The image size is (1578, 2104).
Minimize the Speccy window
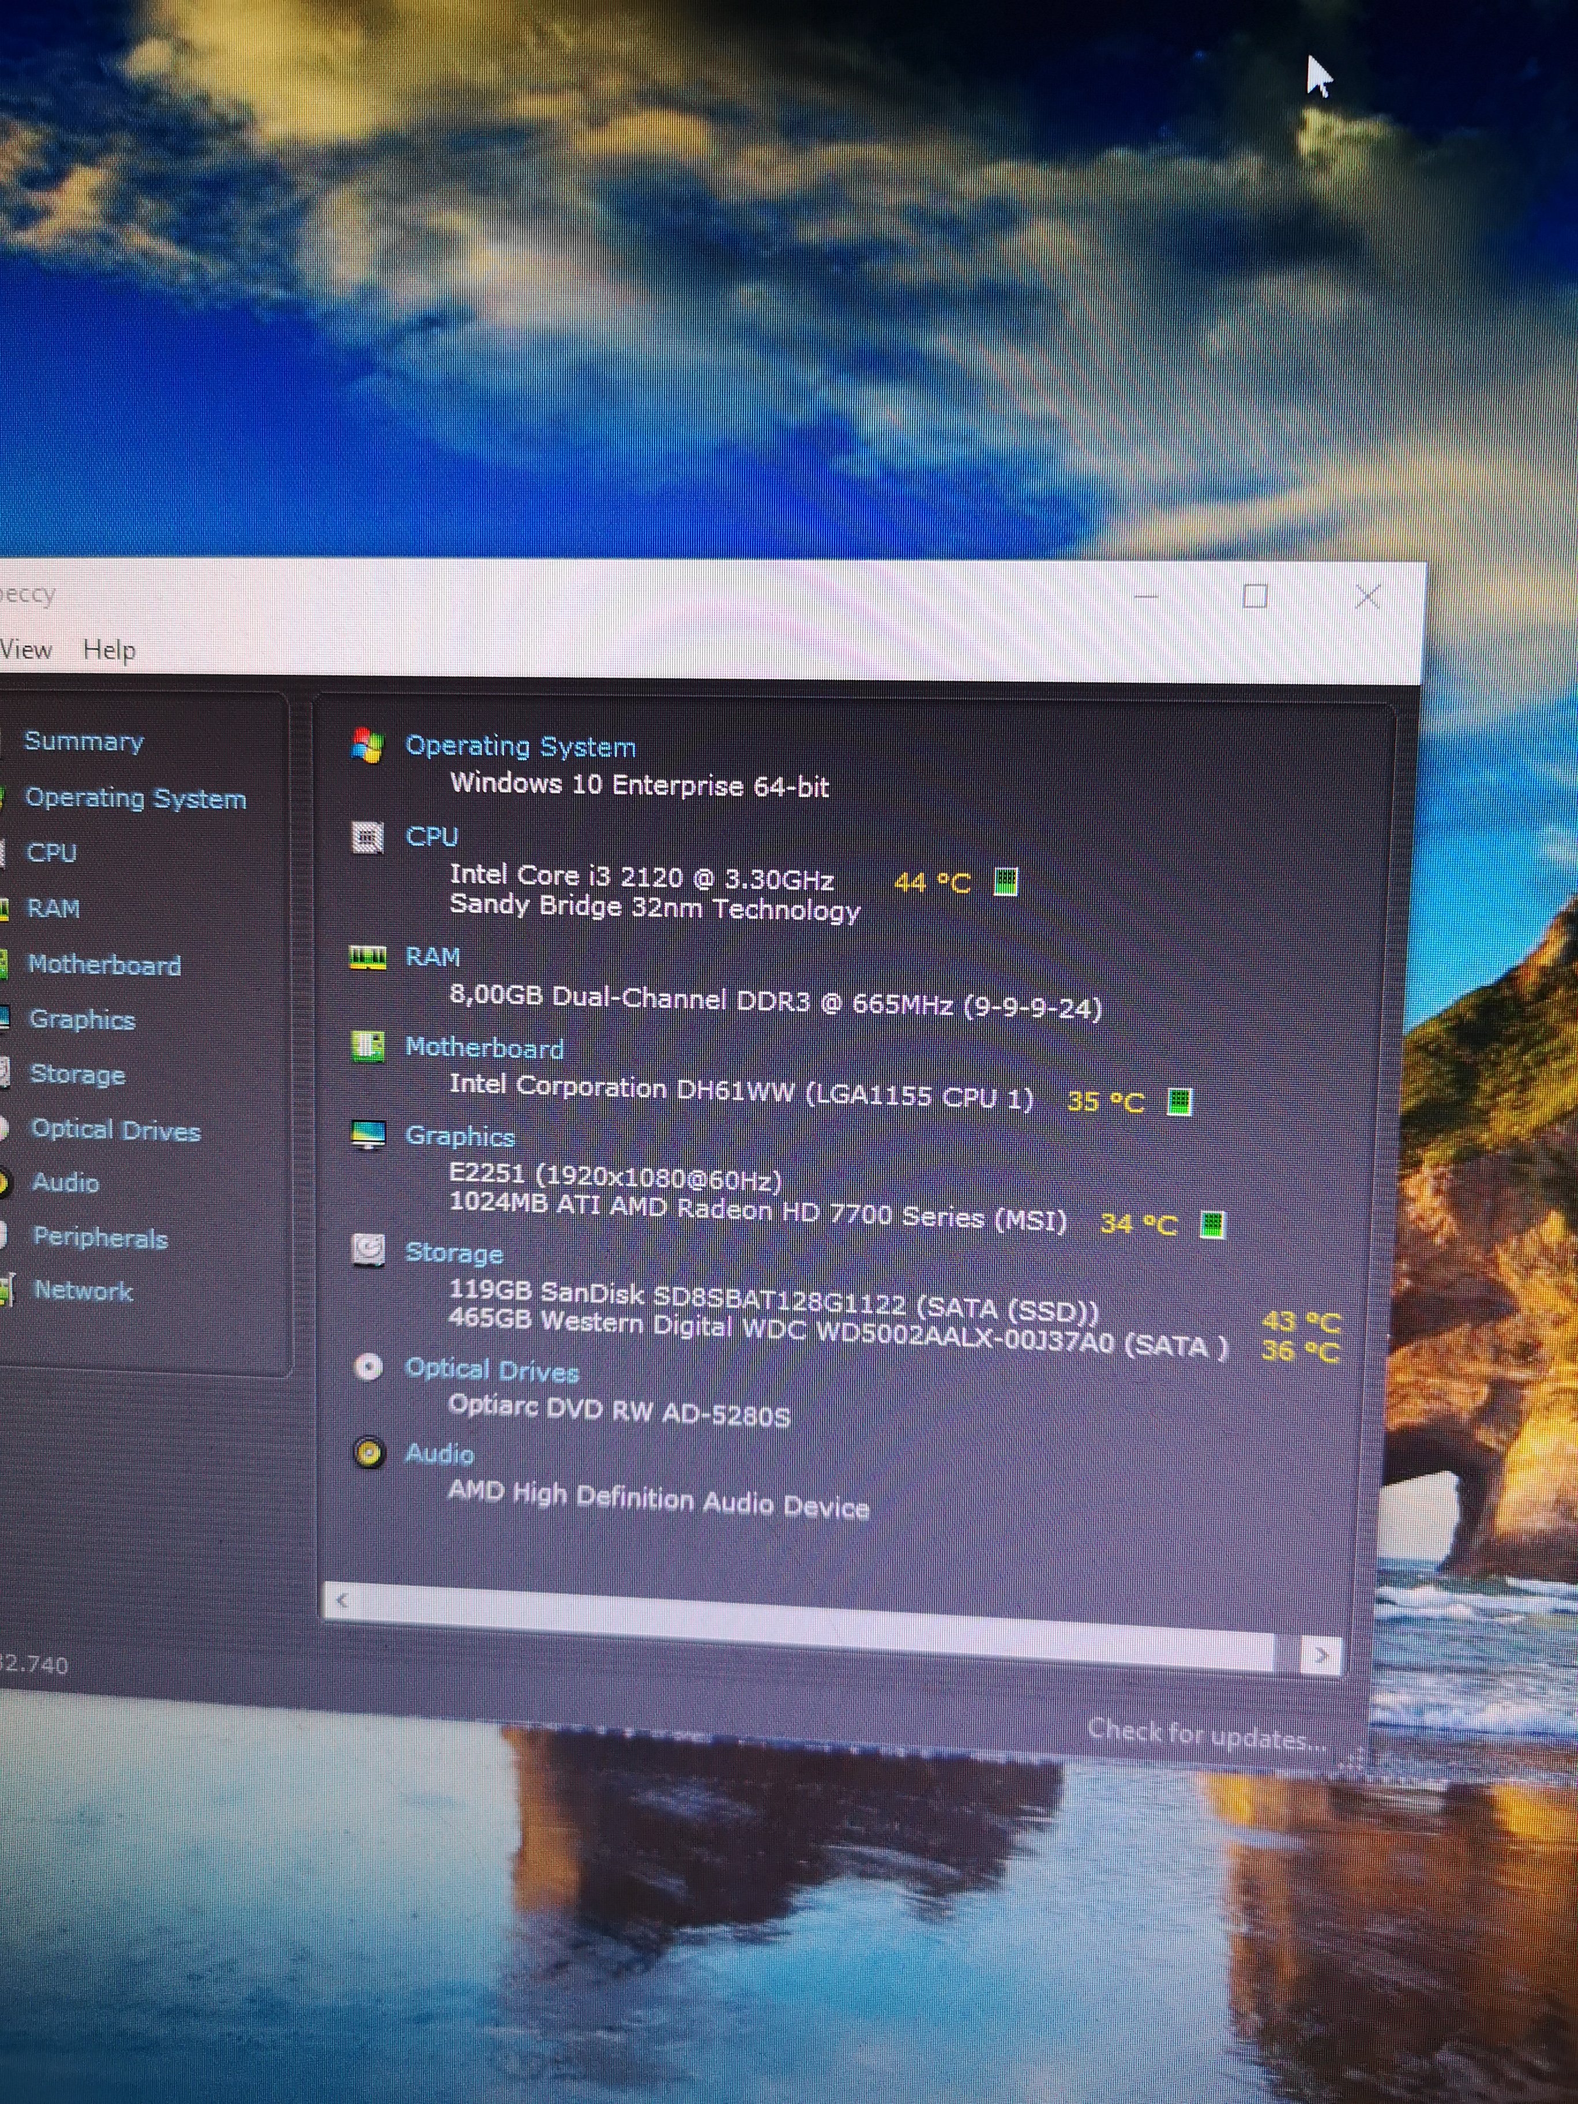coord(1146,598)
